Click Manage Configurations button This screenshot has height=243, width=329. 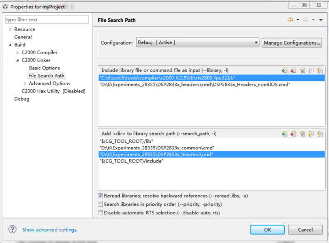[292, 43]
